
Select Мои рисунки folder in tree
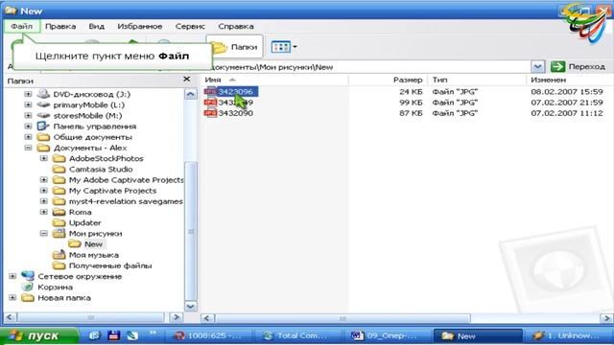pyautogui.click(x=96, y=234)
